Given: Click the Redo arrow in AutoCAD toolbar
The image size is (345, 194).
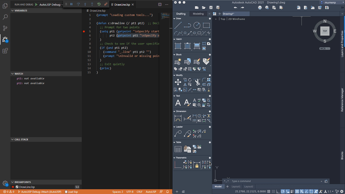Looking at the screenshot, I should coord(242,8).
